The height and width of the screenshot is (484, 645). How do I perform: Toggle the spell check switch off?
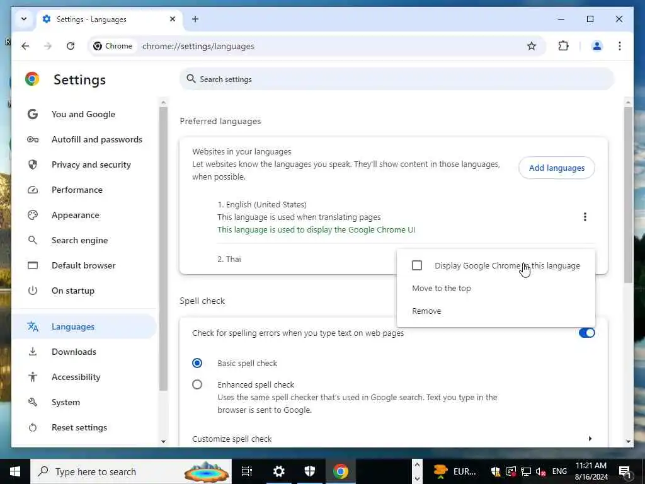(586, 333)
